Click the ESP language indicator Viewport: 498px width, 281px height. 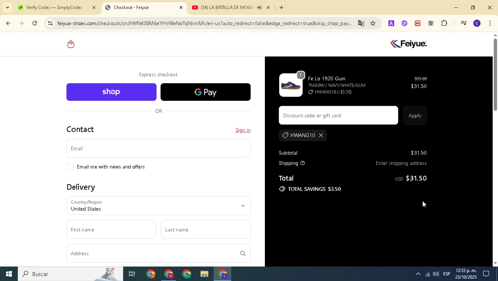[447, 274]
